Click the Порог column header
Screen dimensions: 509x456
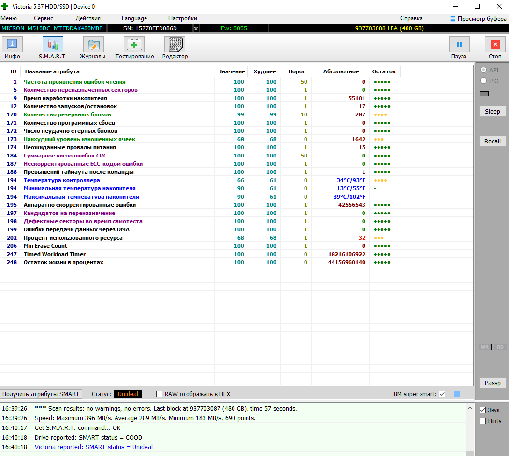(297, 71)
